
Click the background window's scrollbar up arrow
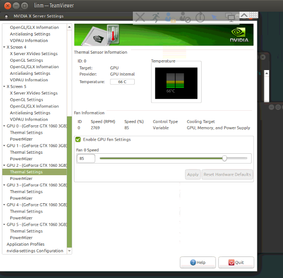pos(267,73)
